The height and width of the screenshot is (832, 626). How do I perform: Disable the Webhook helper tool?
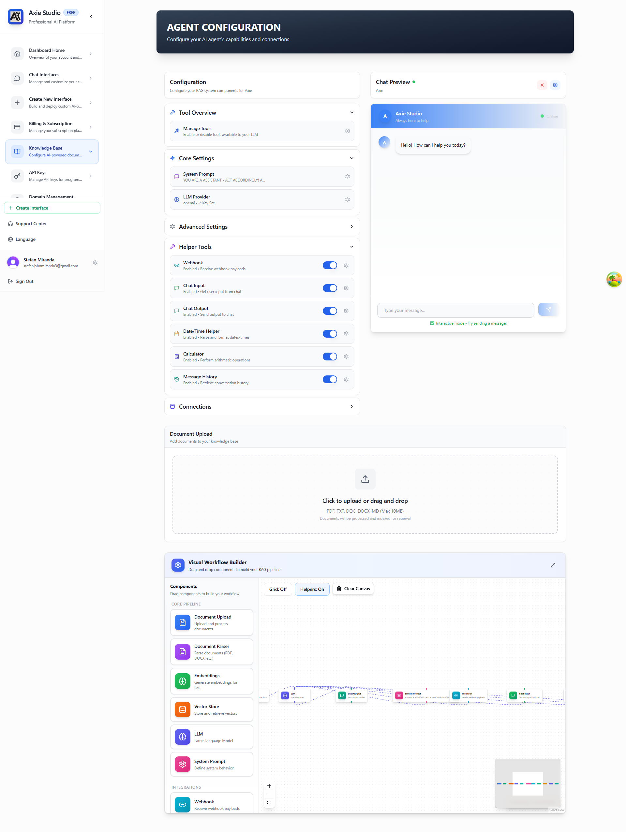pos(330,265)
